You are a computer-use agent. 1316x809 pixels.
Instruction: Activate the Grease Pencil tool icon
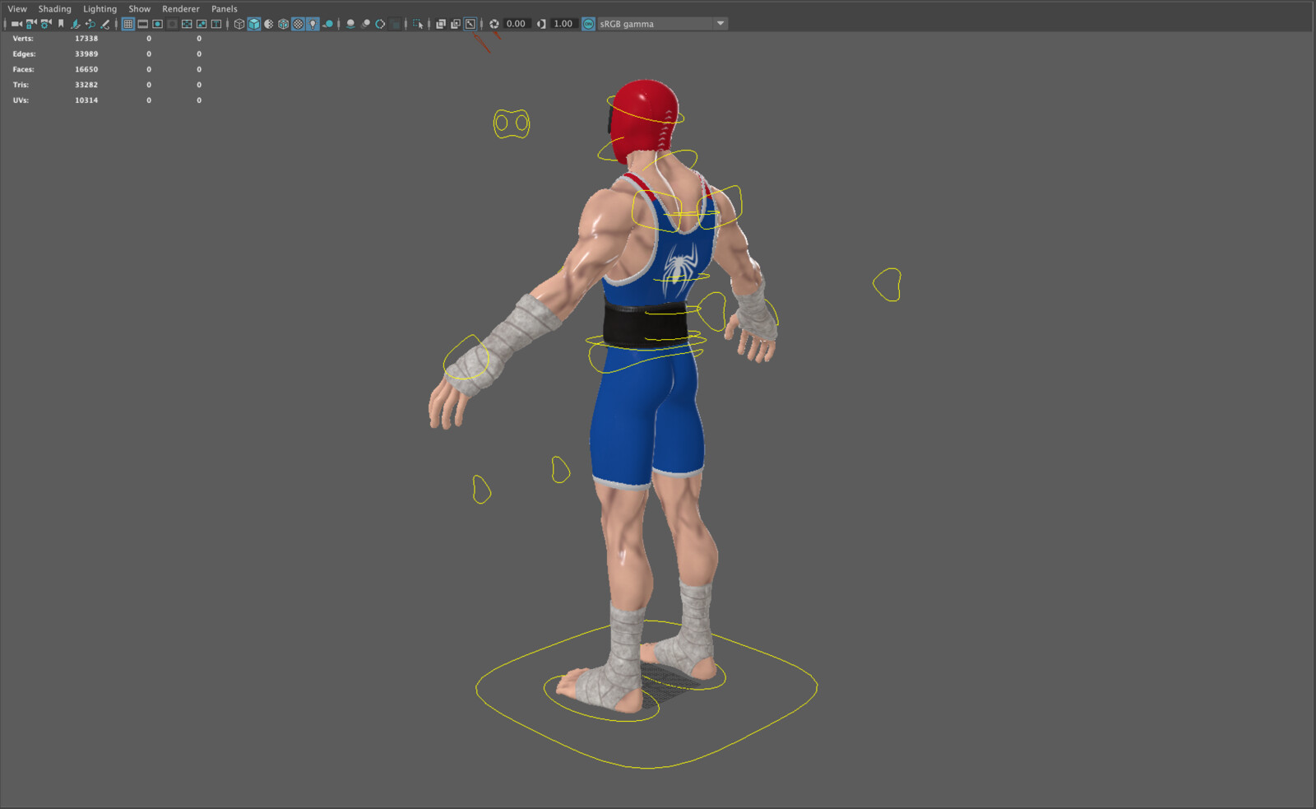click(105, 24)
